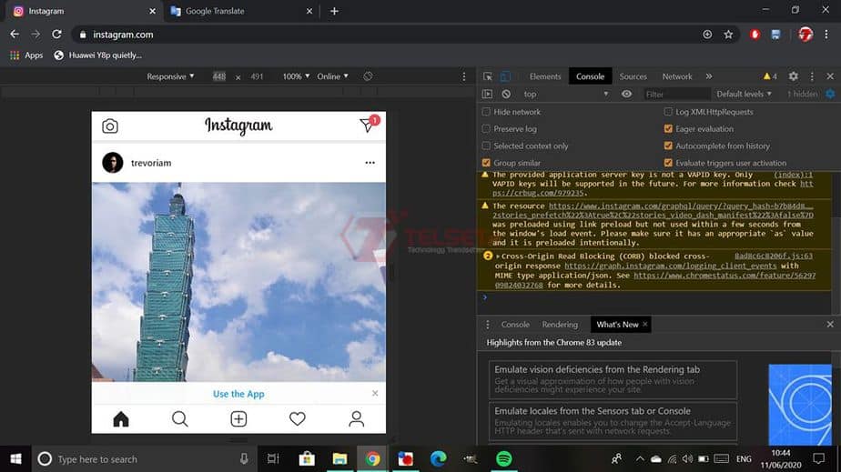Disable Eager evaluation checkbox

(x=668, y=129)
